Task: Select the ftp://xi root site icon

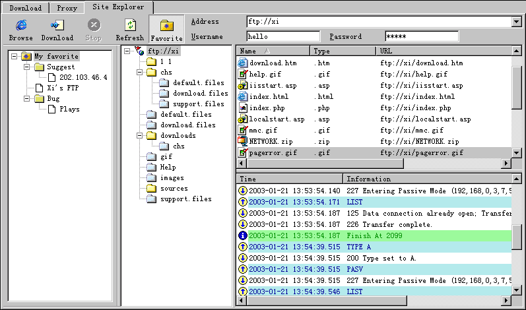Action: 139,51
